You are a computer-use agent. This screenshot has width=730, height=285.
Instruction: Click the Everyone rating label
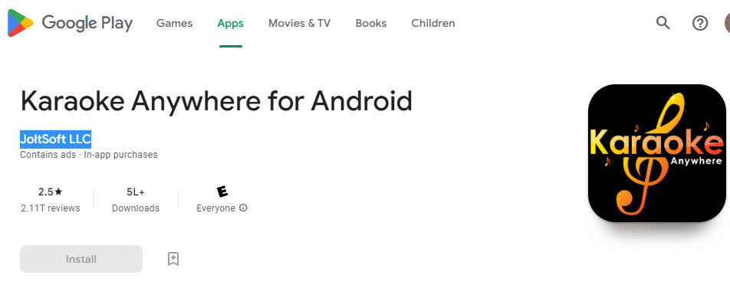215,208
